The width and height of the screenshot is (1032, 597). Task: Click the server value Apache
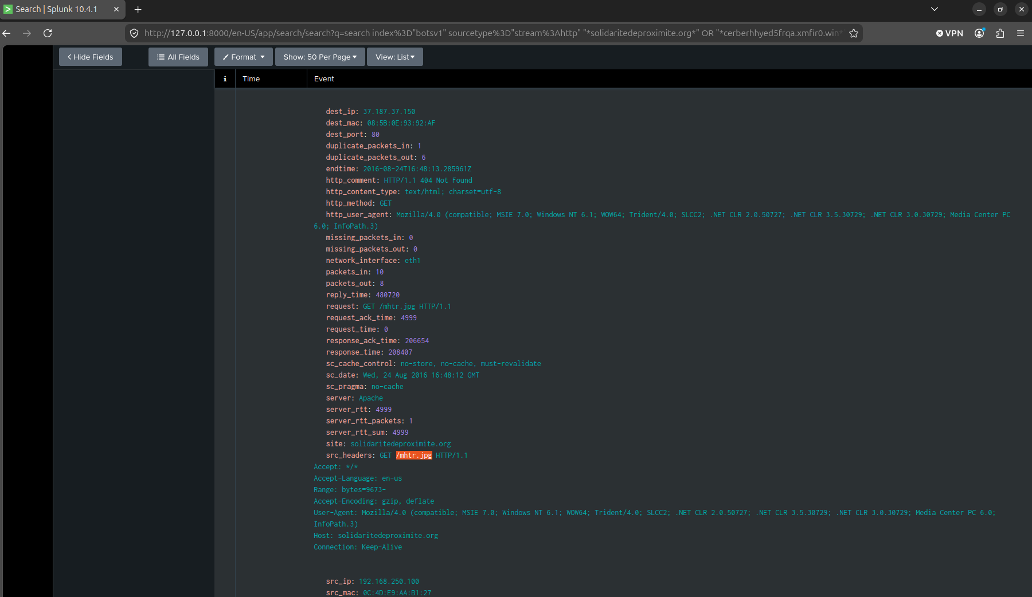pos(371,398)
